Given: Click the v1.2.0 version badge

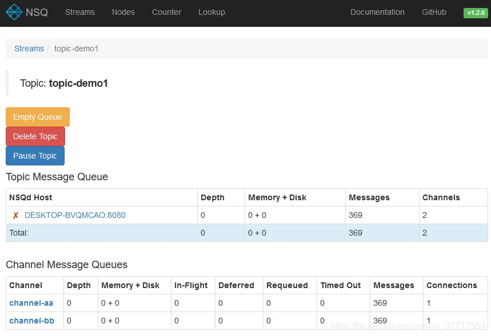Looking at the screenshot, I should click(476, 13).
